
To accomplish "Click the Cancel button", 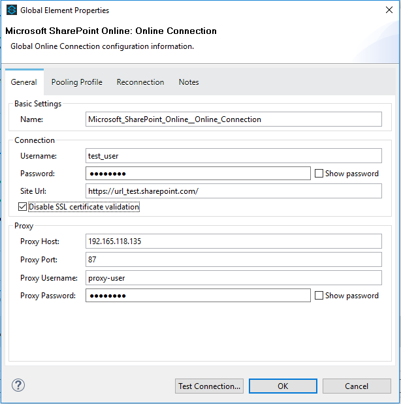I will (x=357, y=386).
